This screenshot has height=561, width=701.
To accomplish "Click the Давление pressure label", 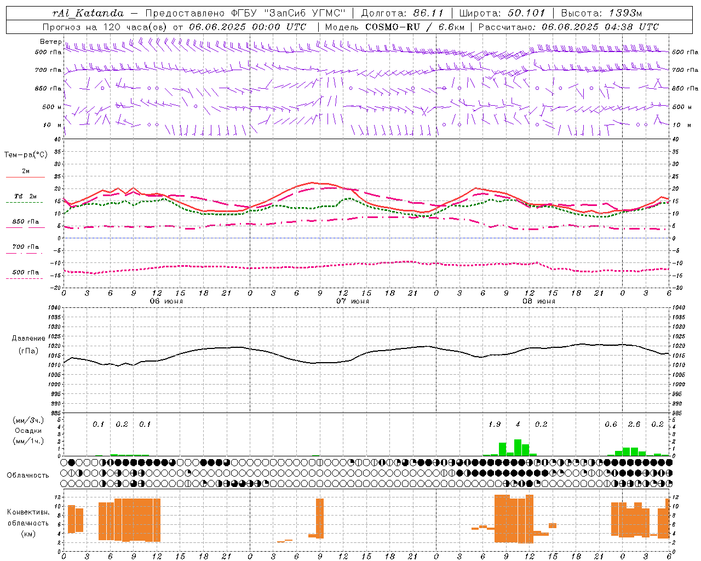I will 28,339.
